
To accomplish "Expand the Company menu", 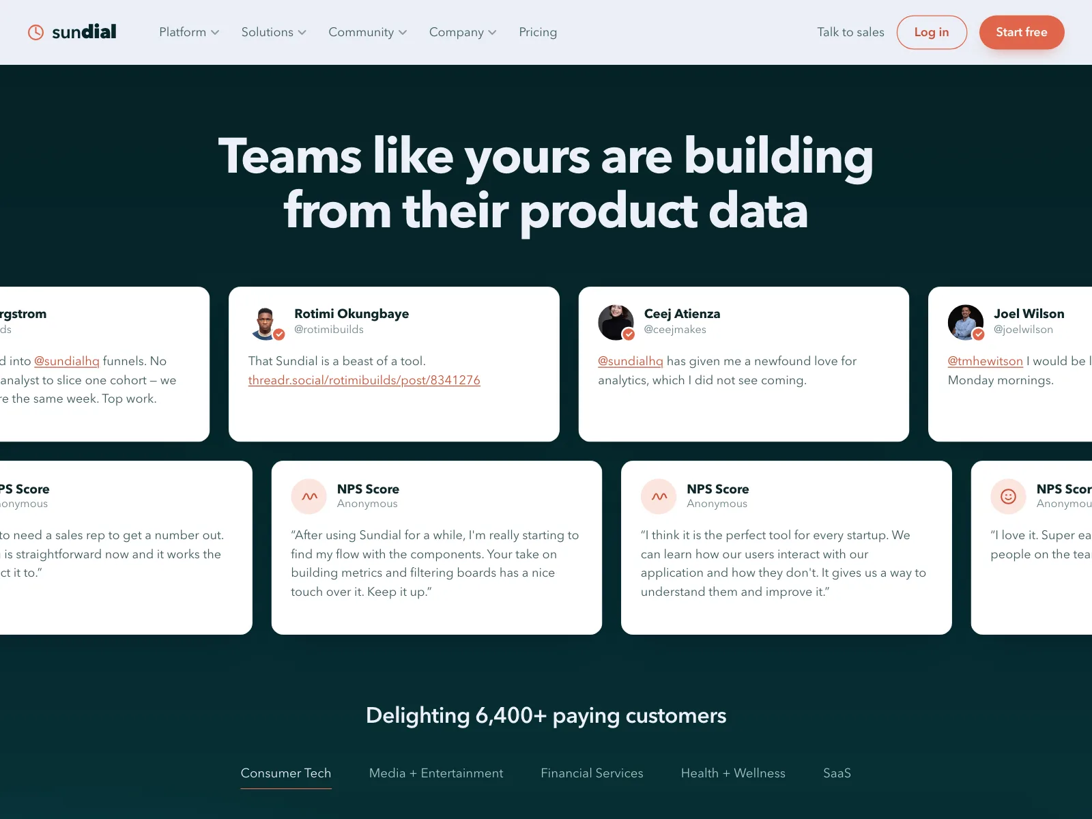I will [463, 32].
